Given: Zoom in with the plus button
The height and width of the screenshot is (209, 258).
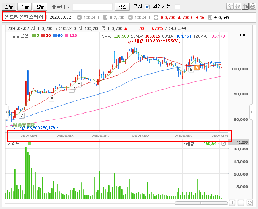Looking at the screenshot, I should tap(232, 203).
